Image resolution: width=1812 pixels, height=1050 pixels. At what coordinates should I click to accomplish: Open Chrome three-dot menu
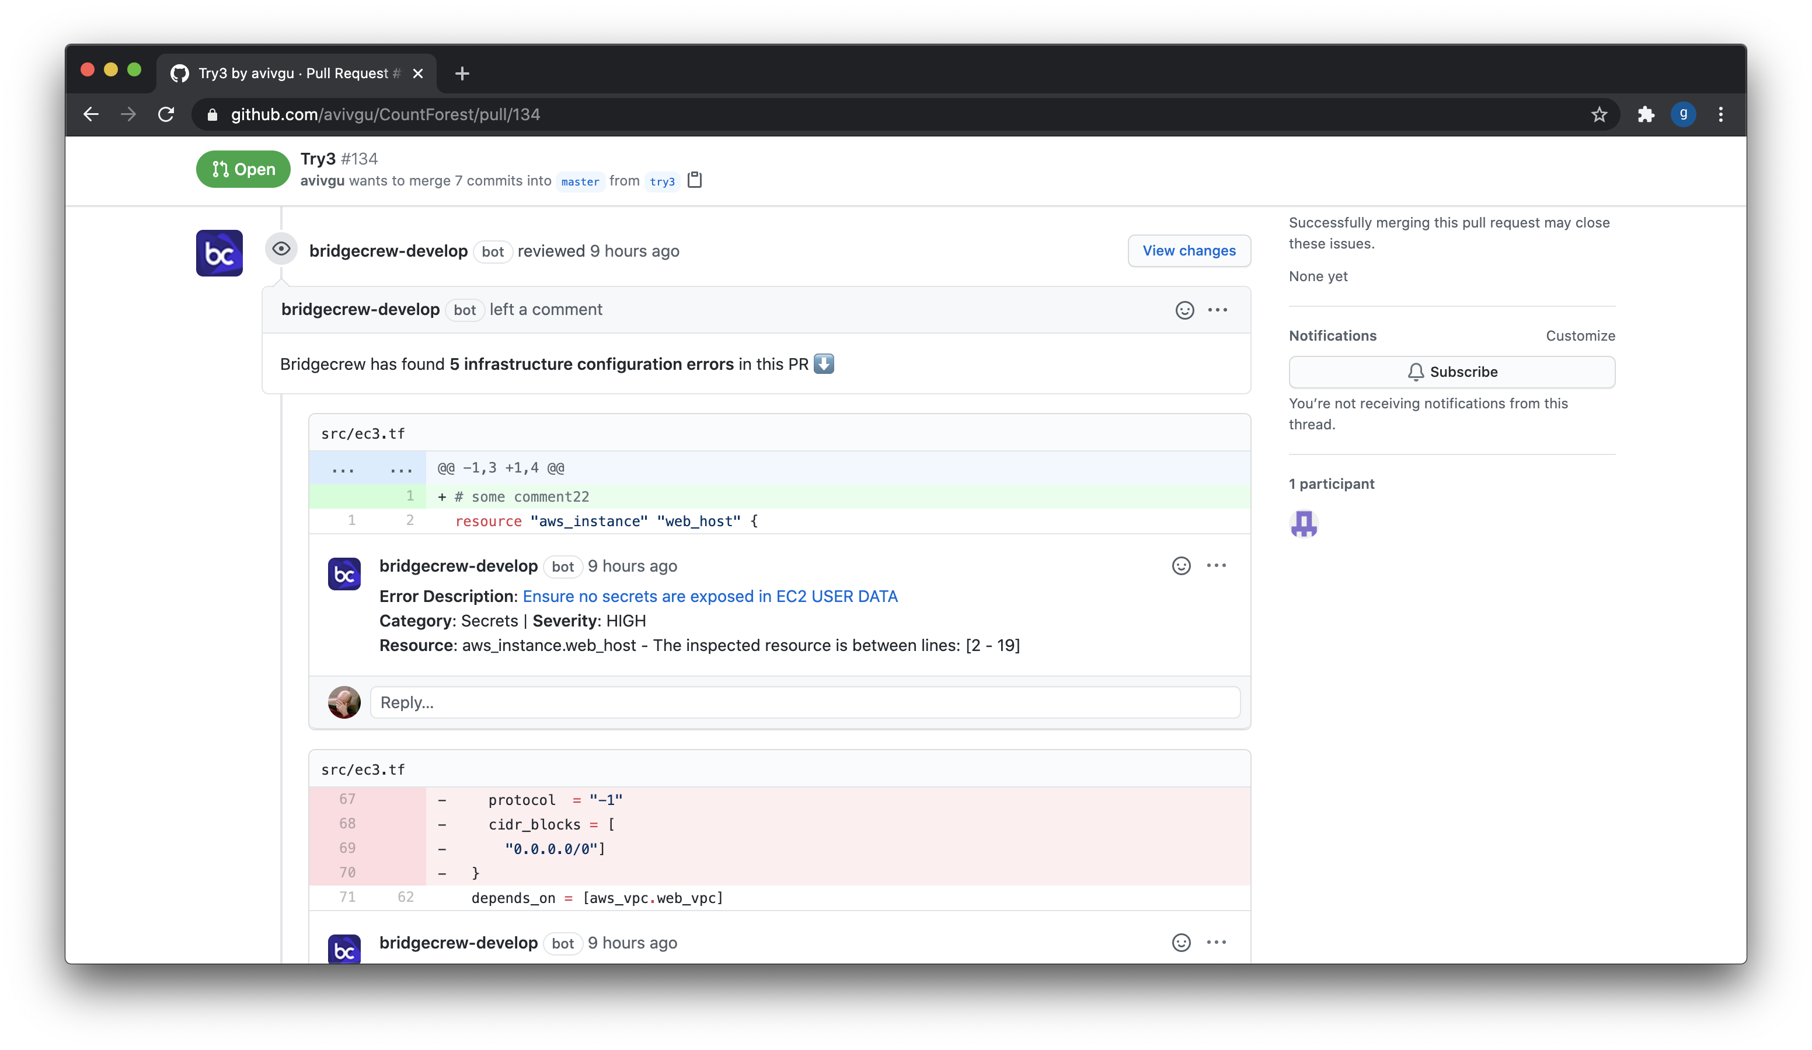coord(1721,114)
